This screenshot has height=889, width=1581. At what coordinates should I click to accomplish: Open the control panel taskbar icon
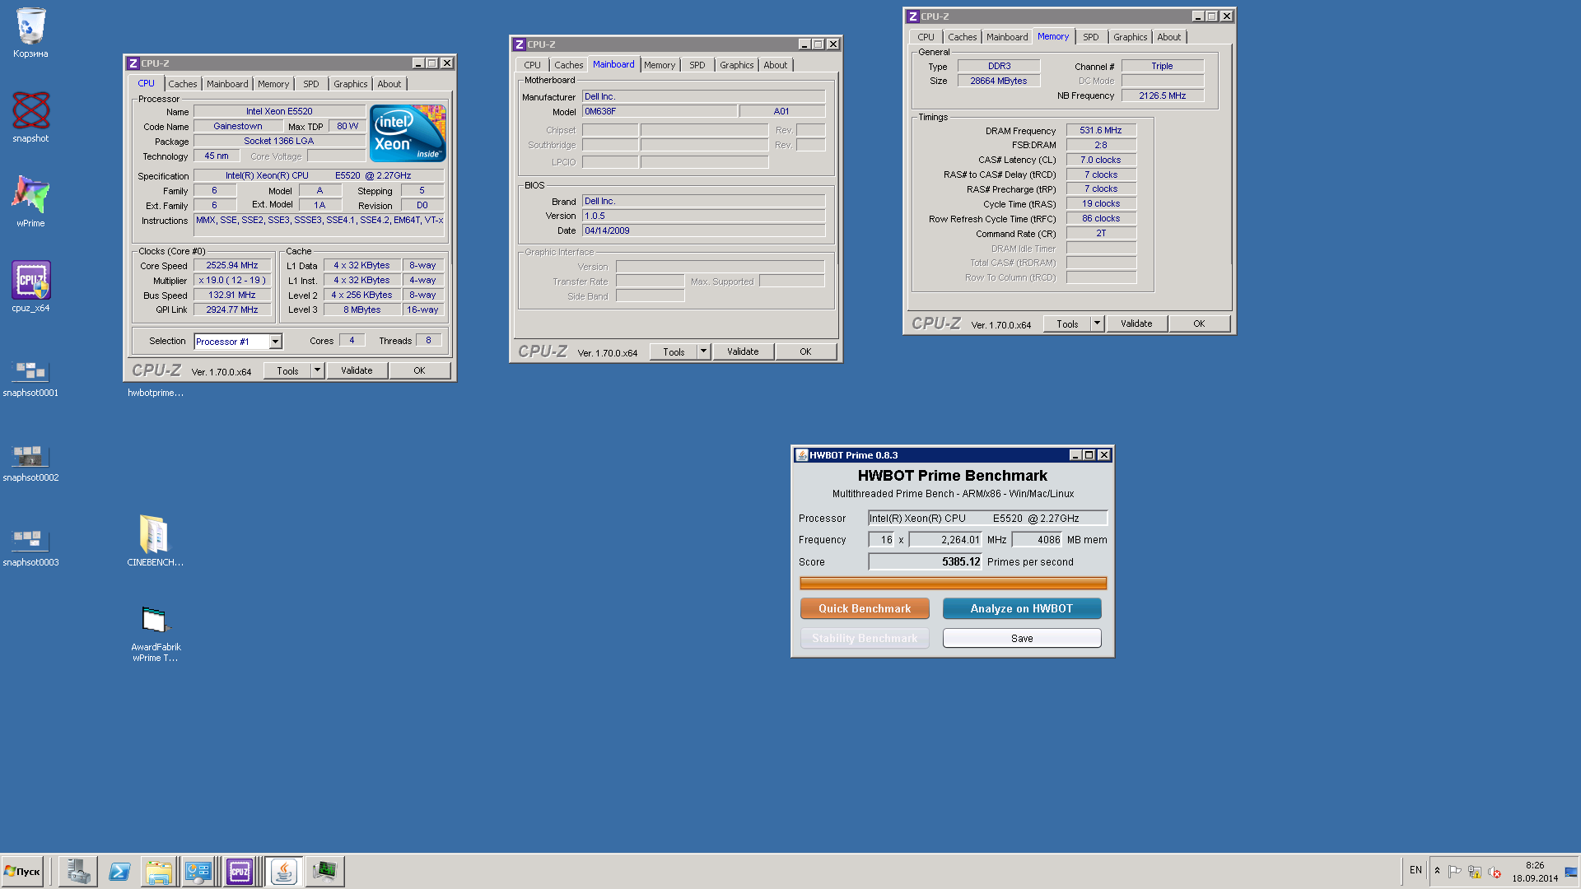198,871
